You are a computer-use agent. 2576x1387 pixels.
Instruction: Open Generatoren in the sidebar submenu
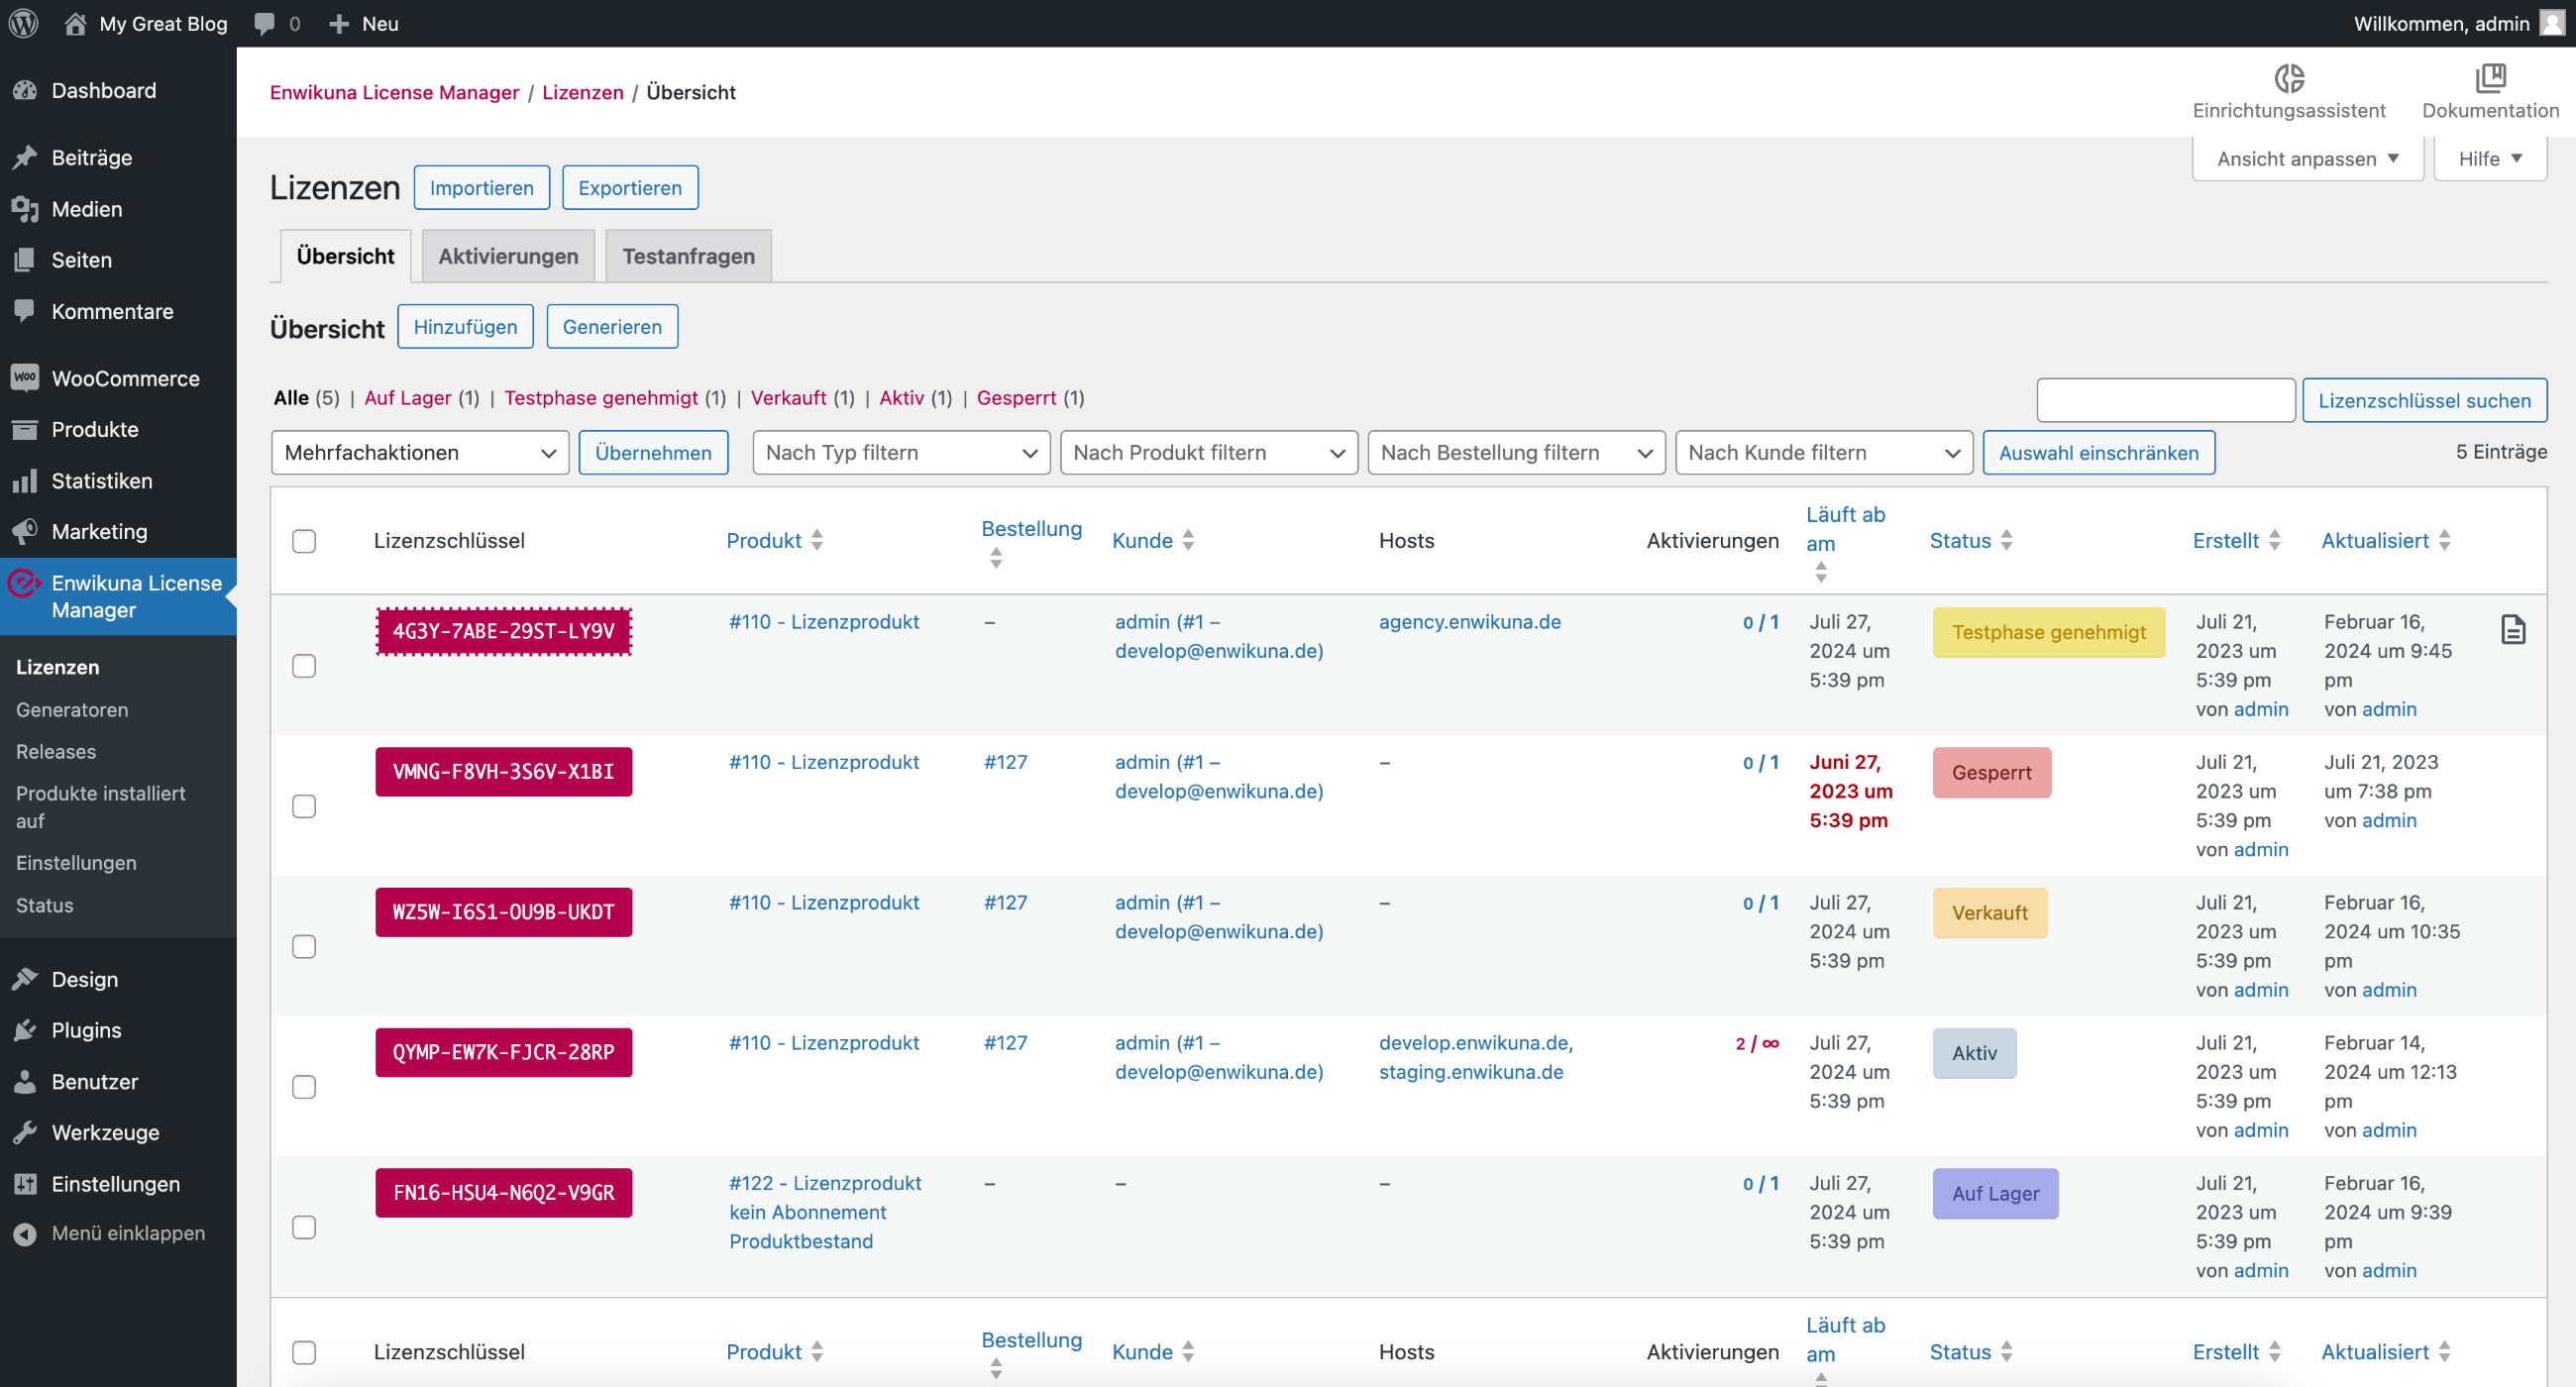click(72, 709)
